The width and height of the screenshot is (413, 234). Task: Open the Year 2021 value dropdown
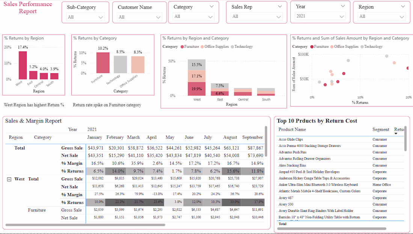point(320,16)
